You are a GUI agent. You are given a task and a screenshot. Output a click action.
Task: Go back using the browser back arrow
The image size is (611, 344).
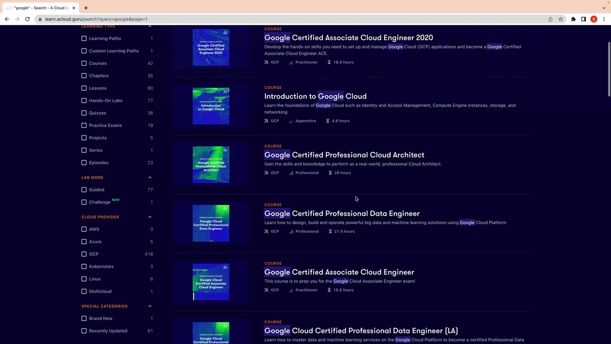[7, 19]
